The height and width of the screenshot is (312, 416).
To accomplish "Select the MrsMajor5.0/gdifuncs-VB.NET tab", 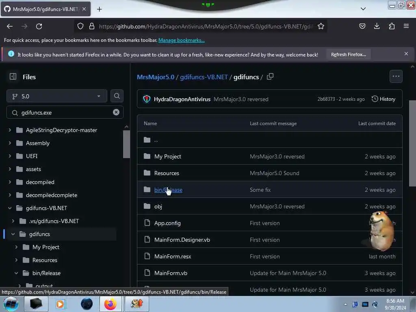I will point(45,9).
